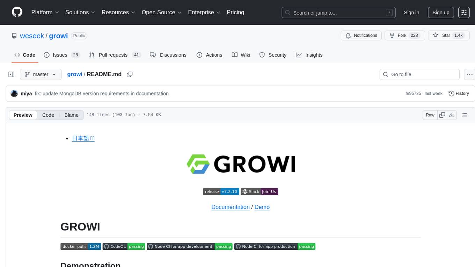Focus the Go to file input
475x267 pixels.
[x=419, y=74]
